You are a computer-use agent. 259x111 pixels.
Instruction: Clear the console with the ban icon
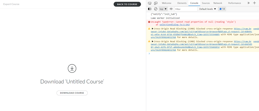tap(156, 9)
